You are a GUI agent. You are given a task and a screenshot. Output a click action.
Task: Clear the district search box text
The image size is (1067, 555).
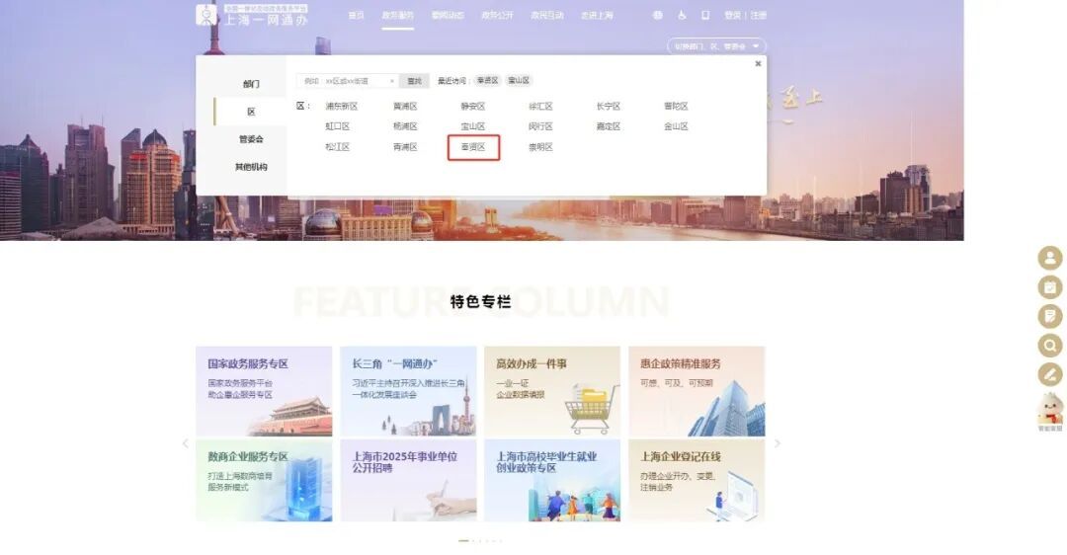pyautogui.click(x=392, y=81)
